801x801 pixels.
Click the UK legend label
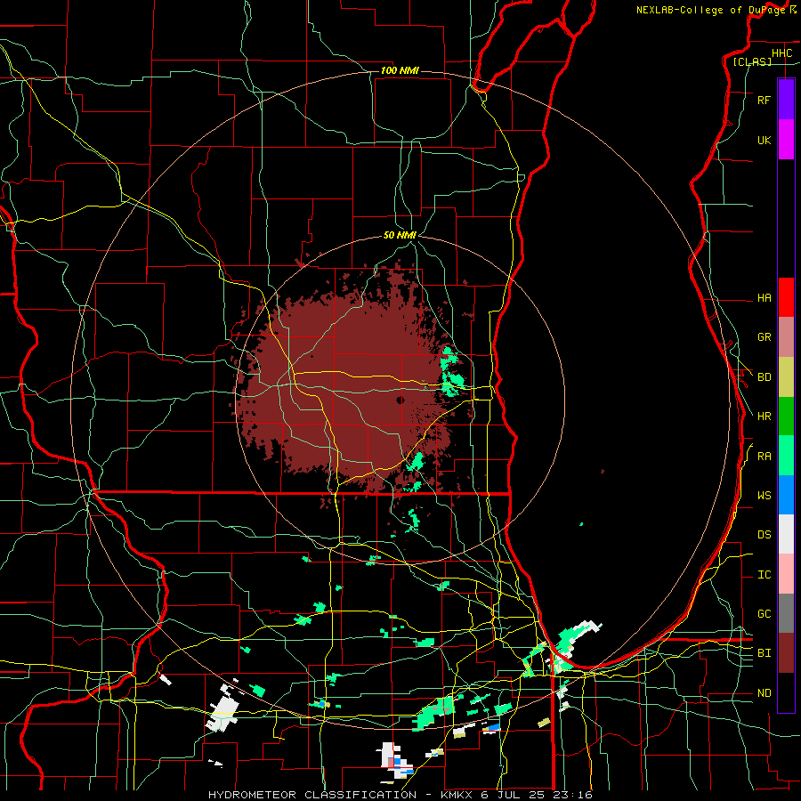point(764,140)
